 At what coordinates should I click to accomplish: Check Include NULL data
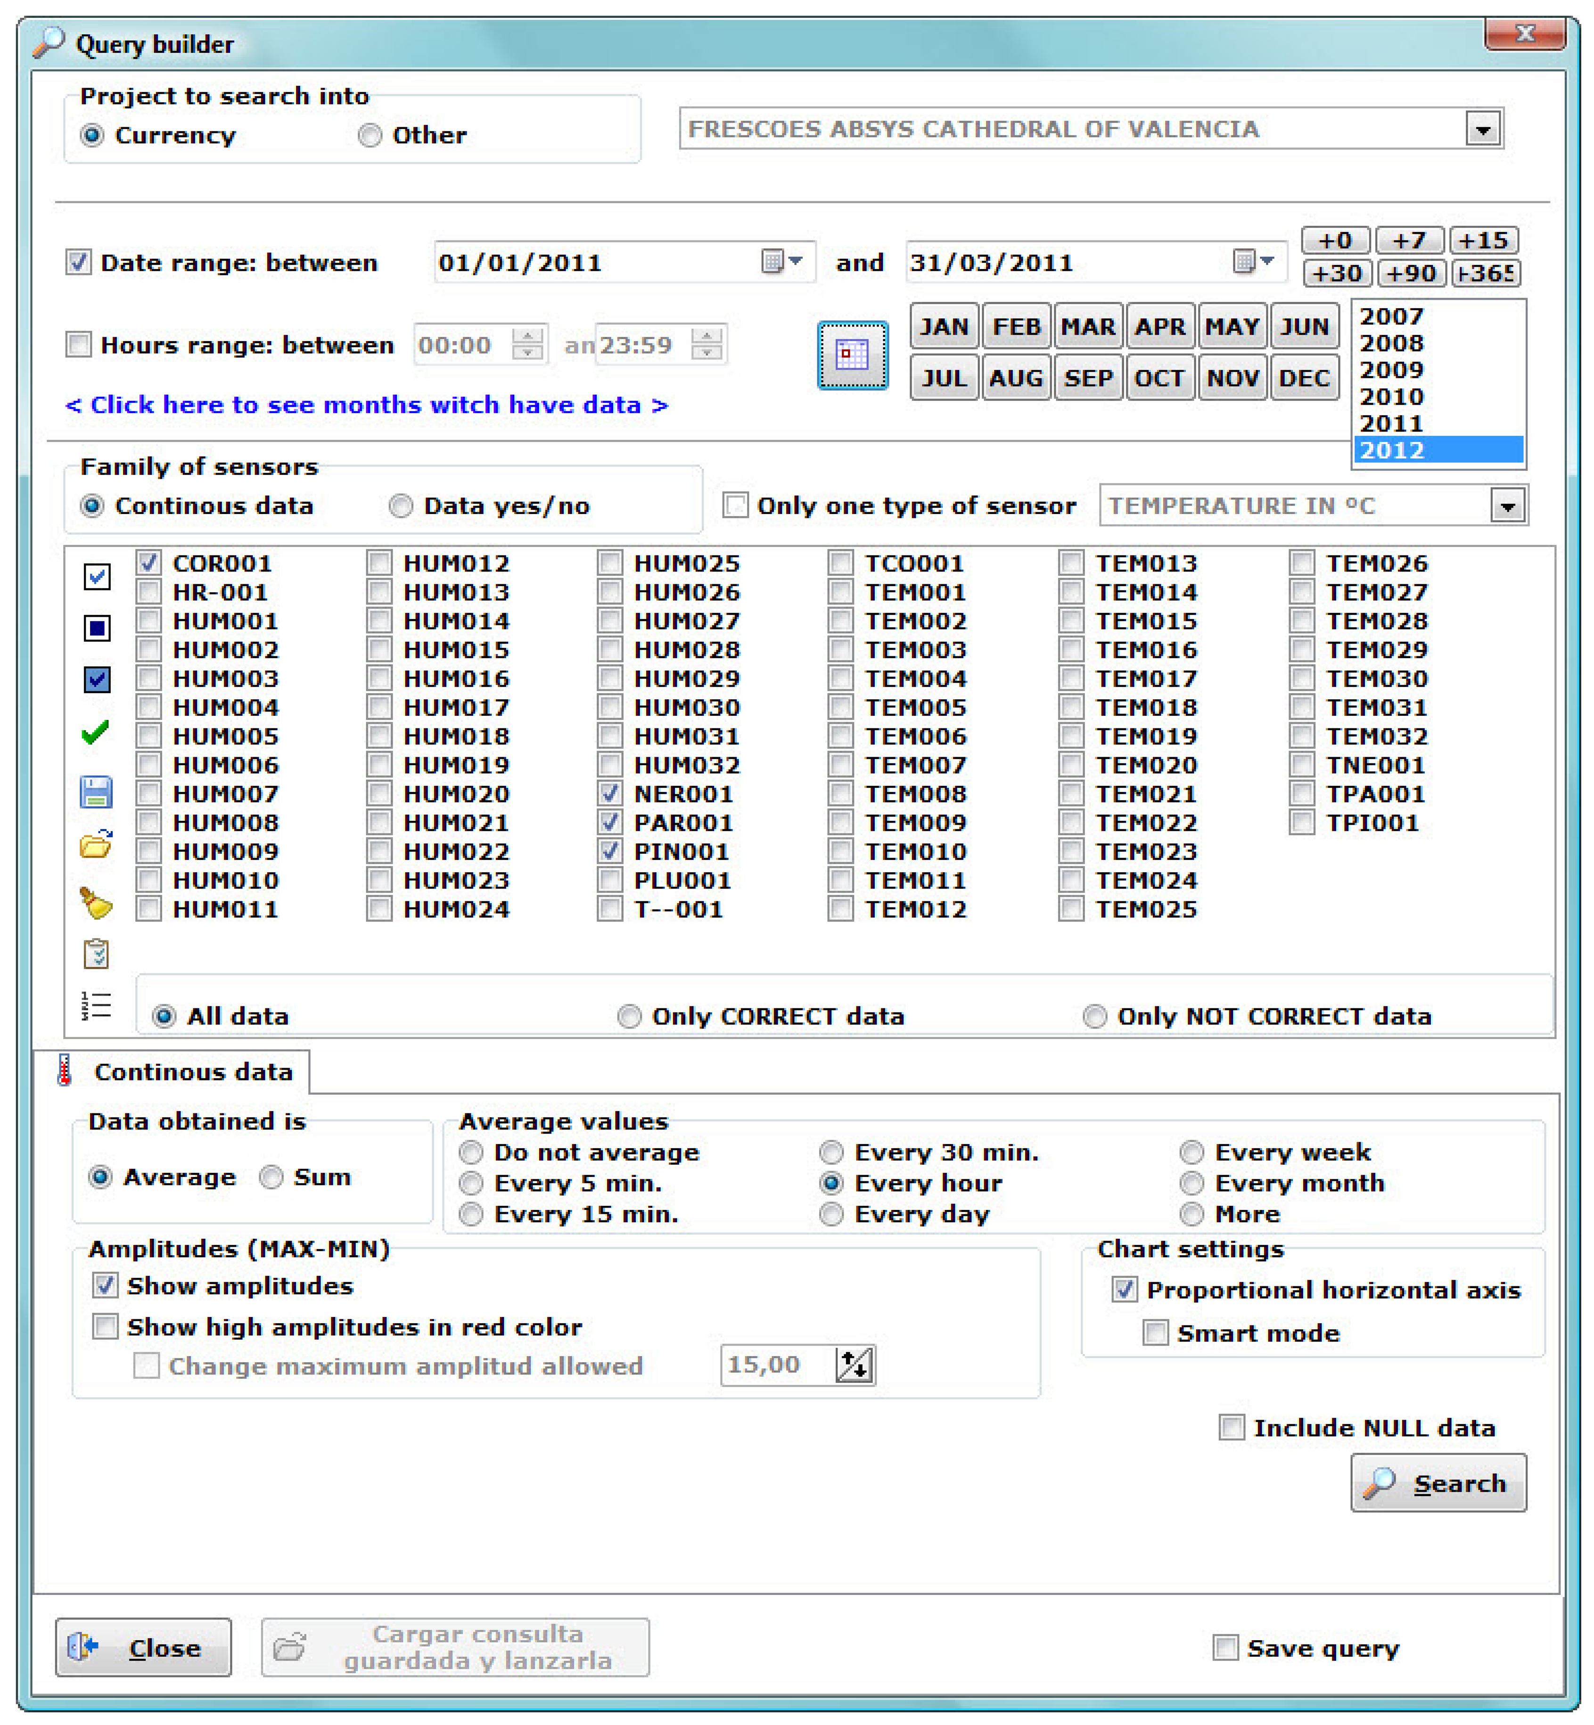[x=1232, y=1427]
